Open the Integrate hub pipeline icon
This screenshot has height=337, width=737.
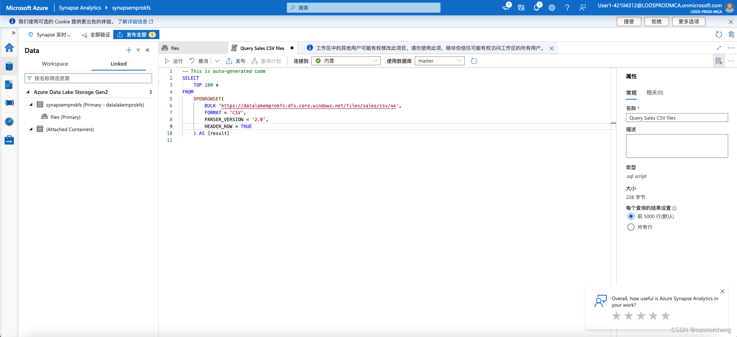pos(9,103)
